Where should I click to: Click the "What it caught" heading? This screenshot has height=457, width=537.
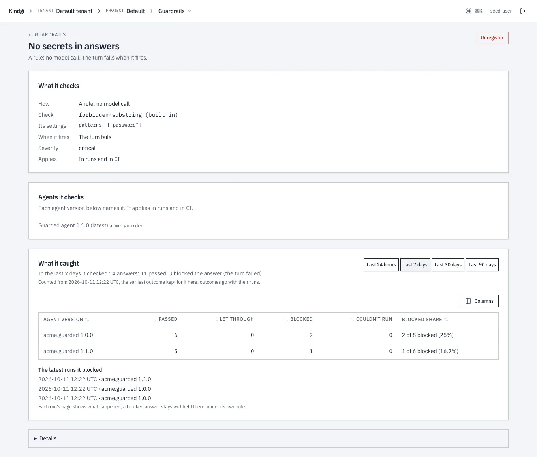tap(58, 263)
